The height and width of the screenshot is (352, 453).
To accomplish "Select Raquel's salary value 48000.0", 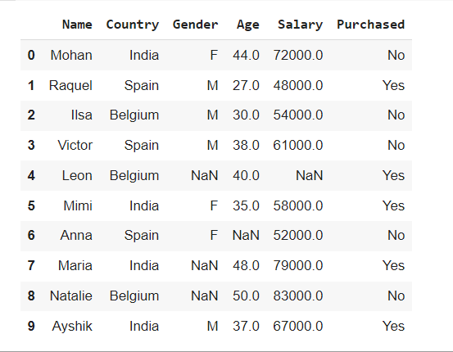I will (298, 85).
